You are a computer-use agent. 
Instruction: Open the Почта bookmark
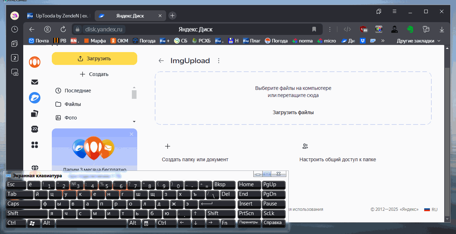39,41
